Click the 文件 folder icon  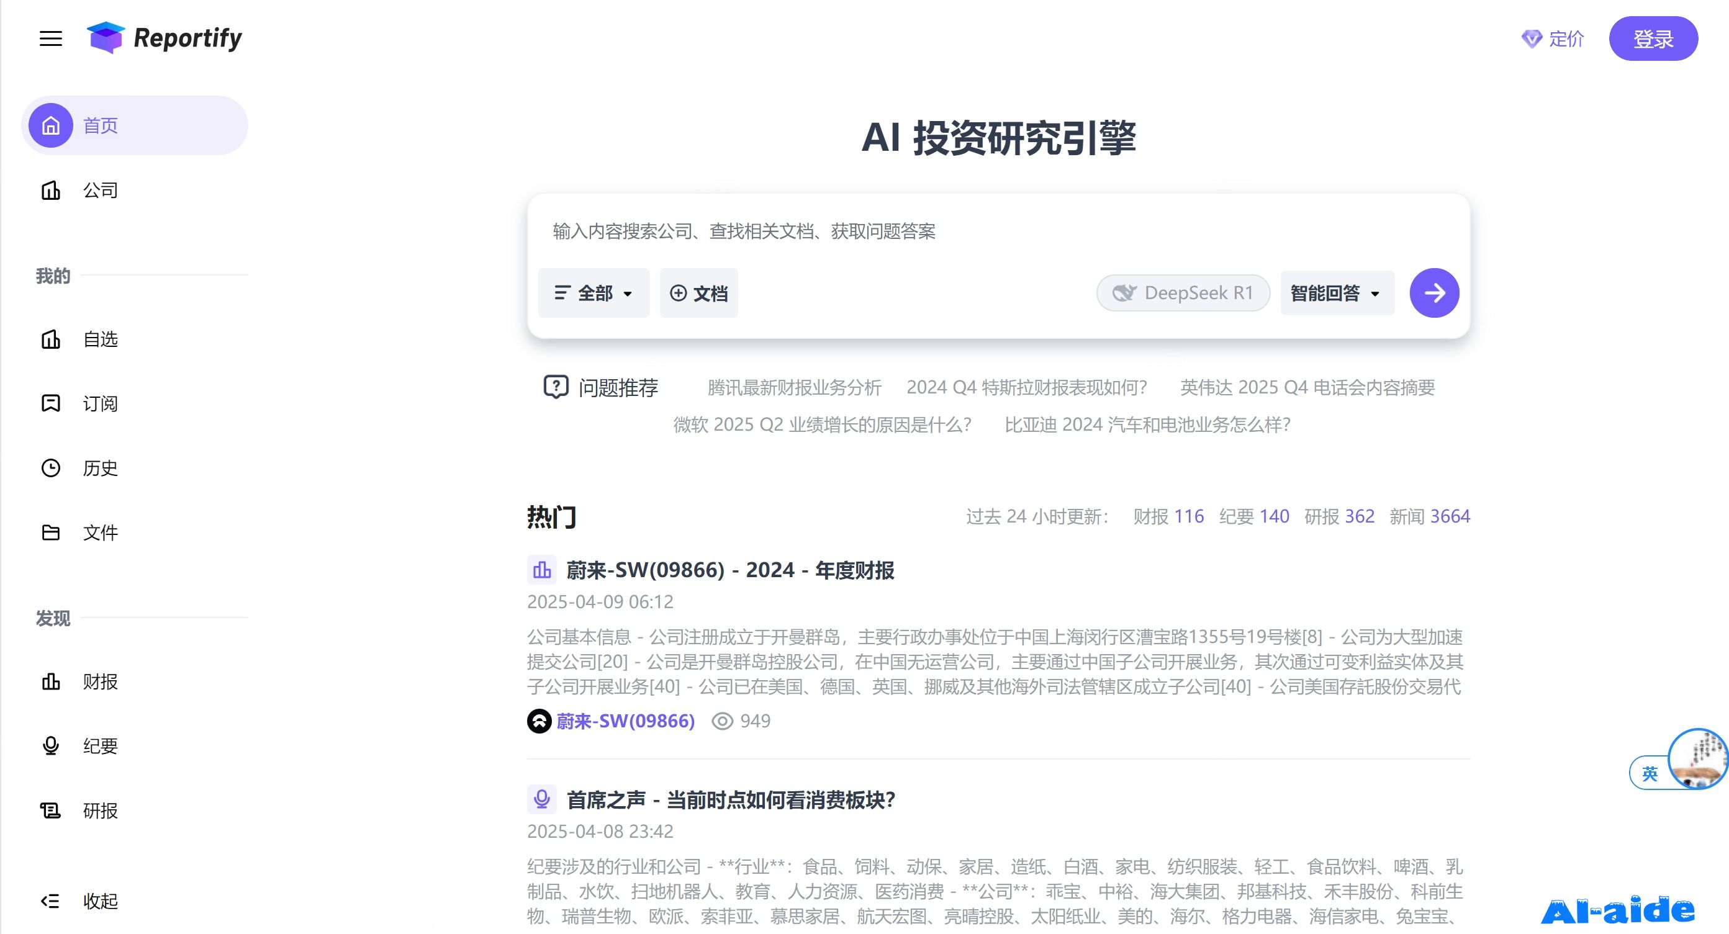tap(51, 532)
